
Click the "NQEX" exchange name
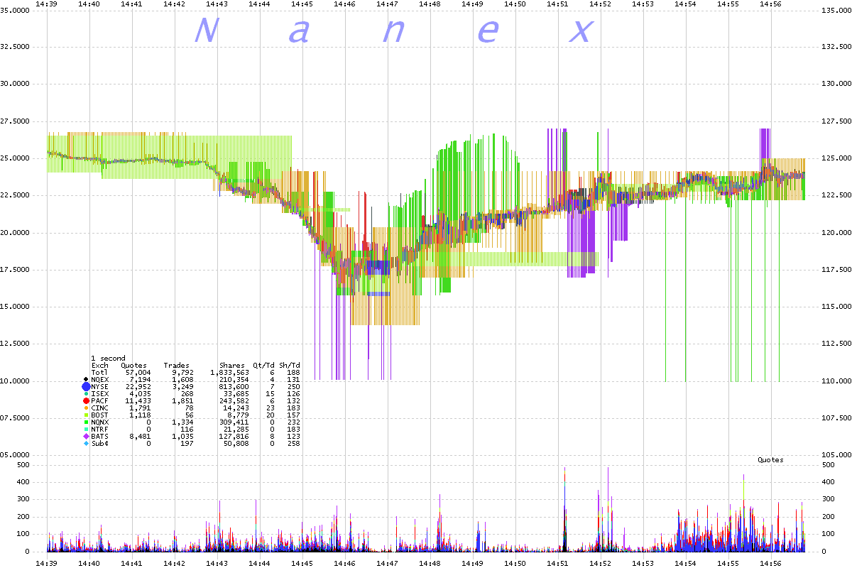(99, 379)
